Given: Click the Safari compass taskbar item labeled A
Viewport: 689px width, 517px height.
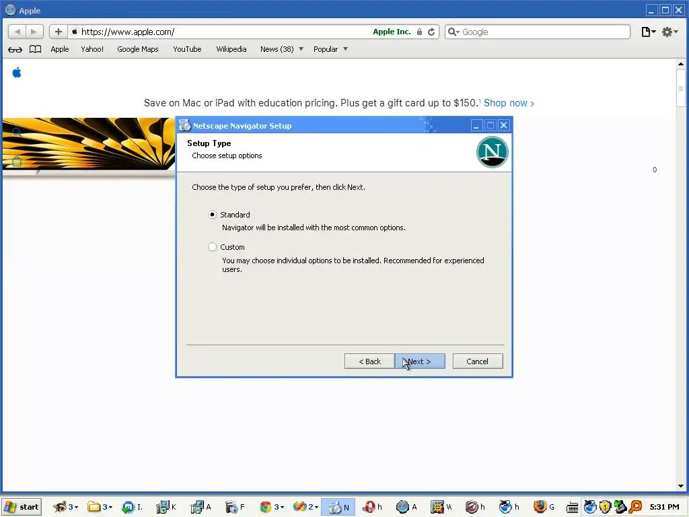Looking at the screenshot, I should (406, 507).
